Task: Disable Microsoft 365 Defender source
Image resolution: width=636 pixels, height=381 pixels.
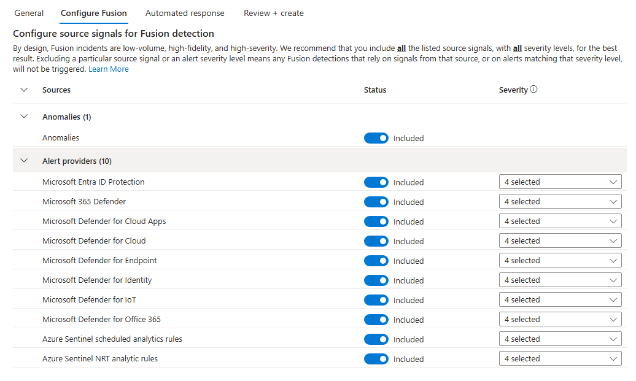Action: (376, 202)
